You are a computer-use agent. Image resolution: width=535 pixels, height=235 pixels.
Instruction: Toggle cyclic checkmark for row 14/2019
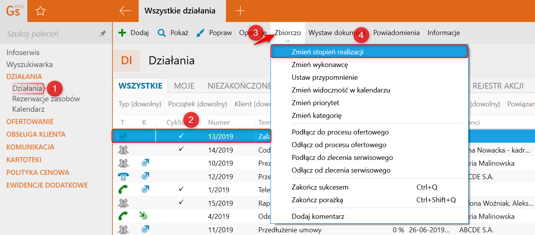pyautogui.click(x=181, y=149)
